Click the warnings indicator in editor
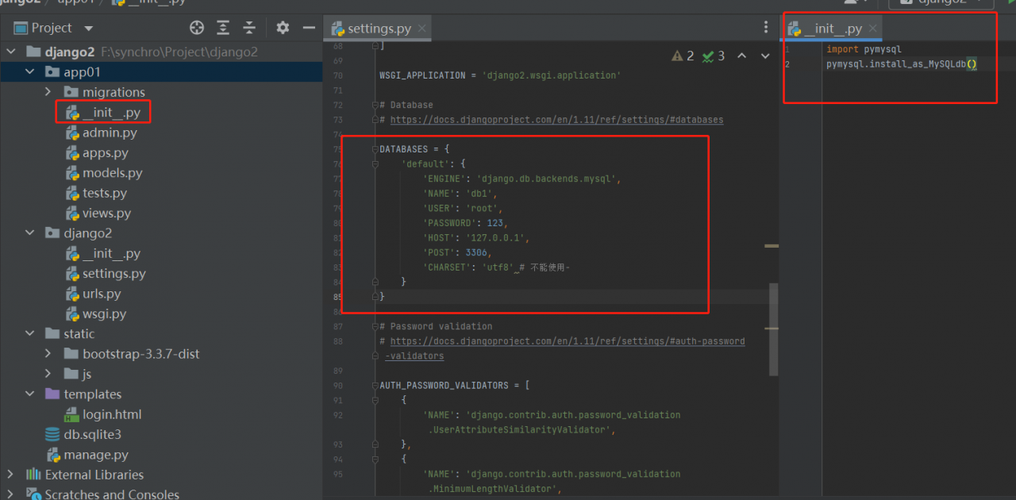The width and height of the screenshot is (1016, 500). [x=683, y=56]
